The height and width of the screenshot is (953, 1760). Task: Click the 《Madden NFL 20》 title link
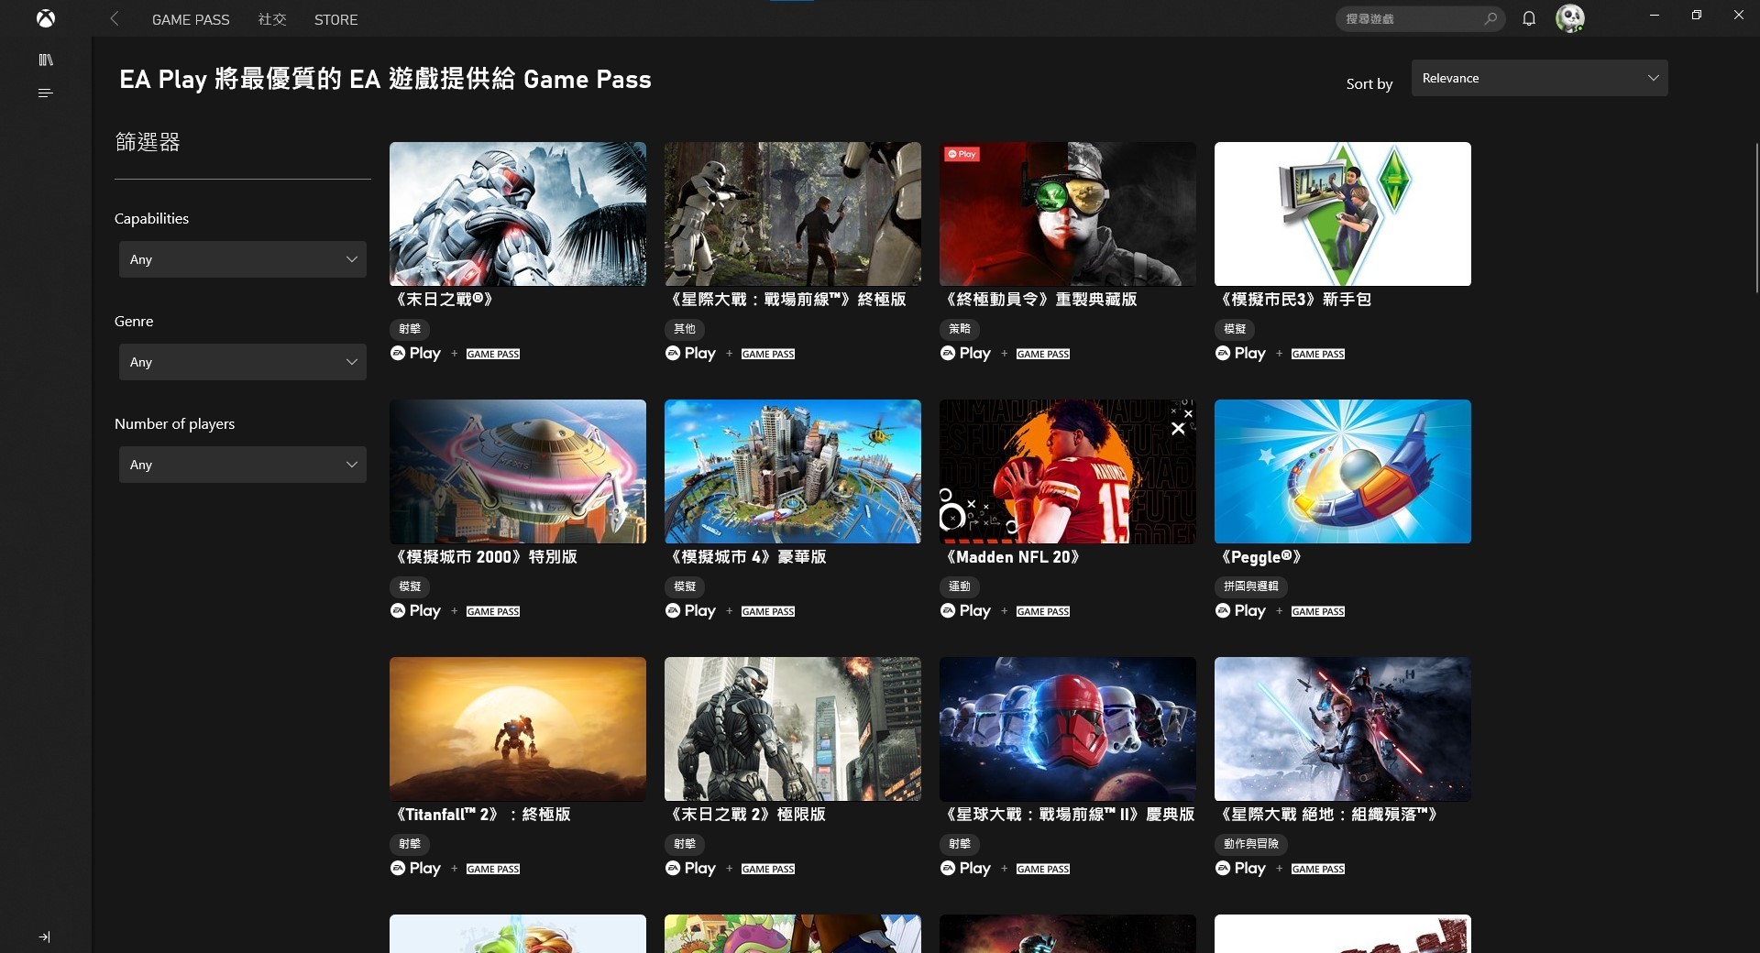coord(1013,557)
